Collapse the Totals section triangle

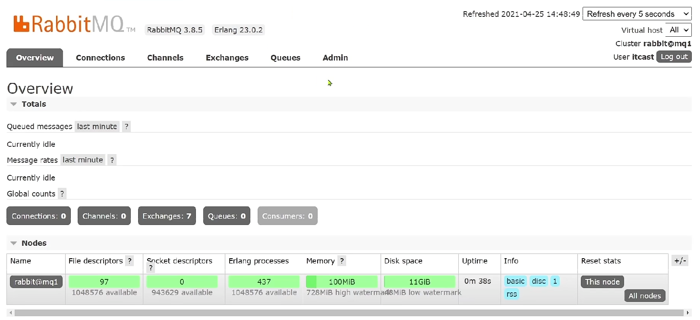tap(13, 104)
